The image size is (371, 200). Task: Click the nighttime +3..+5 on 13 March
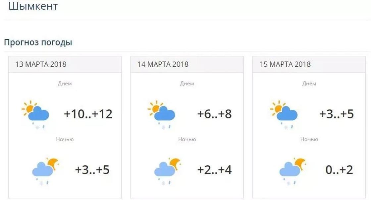(92, 170)
